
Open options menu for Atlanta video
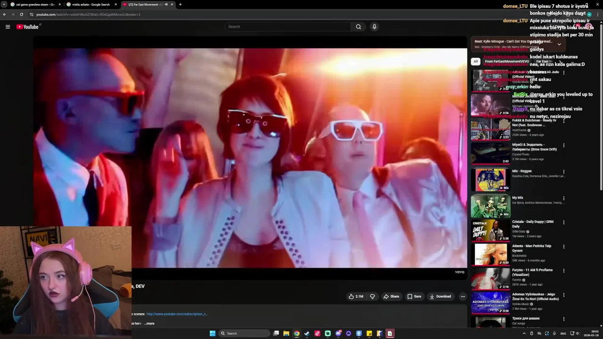pyautogui.click(x=564, y=246)
